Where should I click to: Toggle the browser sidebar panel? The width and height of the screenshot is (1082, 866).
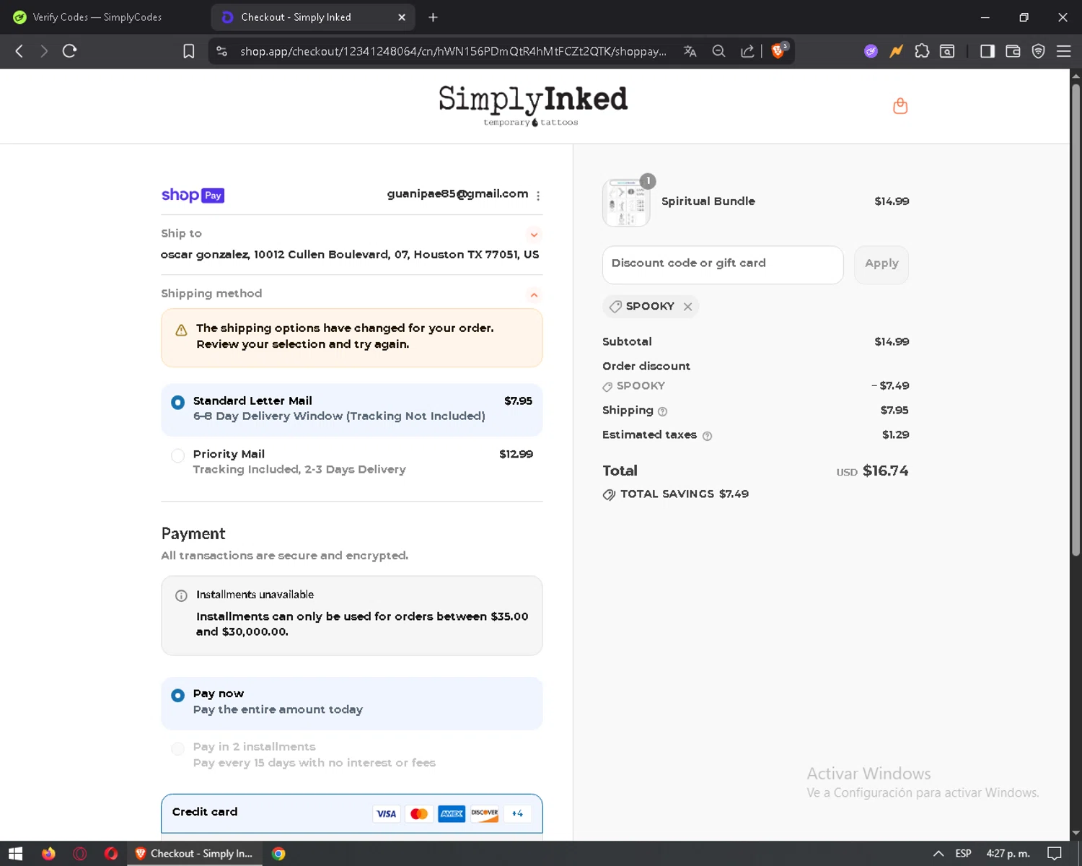point(988,51)
